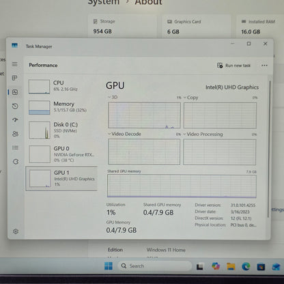Open the Details page list icon
Viewport: 284px width, 284px height.
pyautogui.click(x=15, y=148)
